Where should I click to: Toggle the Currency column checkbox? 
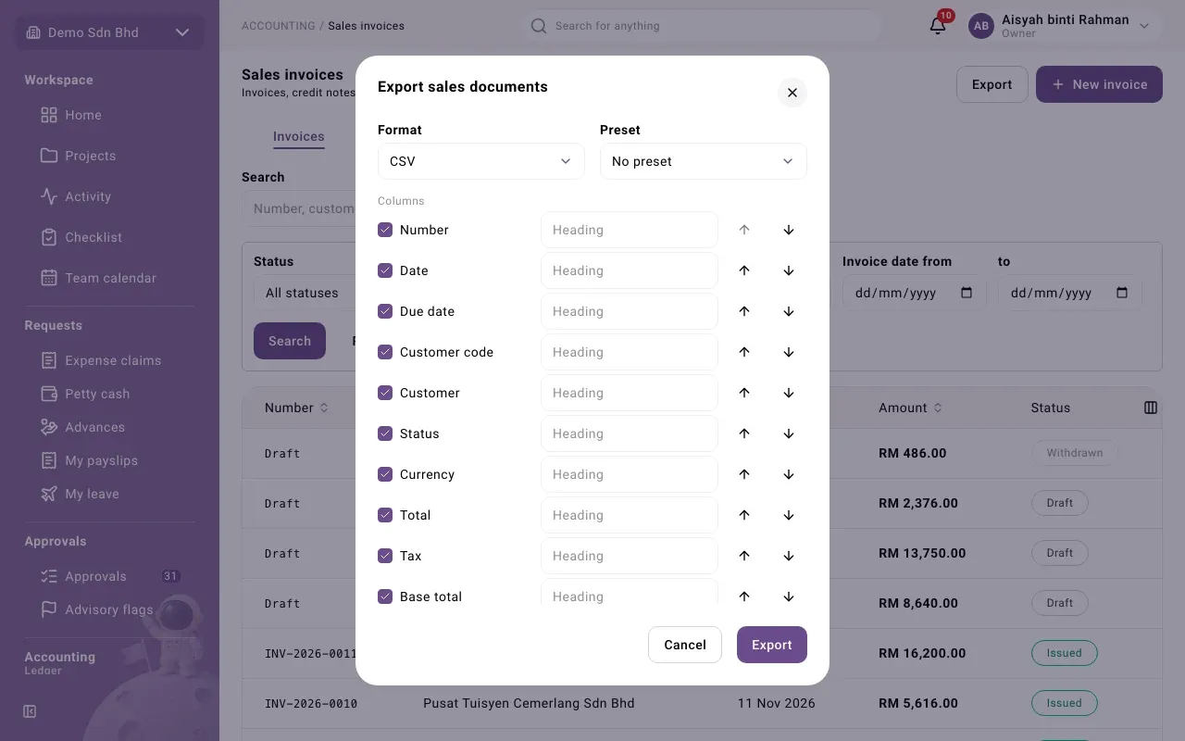click(385, 474)
